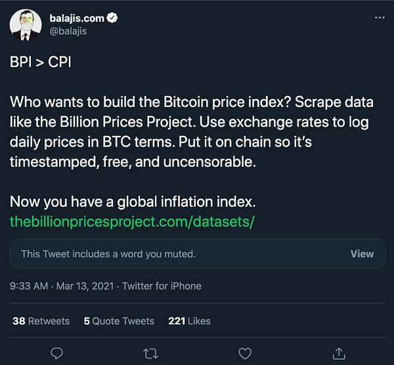Open the @balajis handle link
Screen dimensions: 394x365
pos(68,31)
